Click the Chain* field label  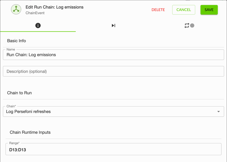(x=11, y=106)
